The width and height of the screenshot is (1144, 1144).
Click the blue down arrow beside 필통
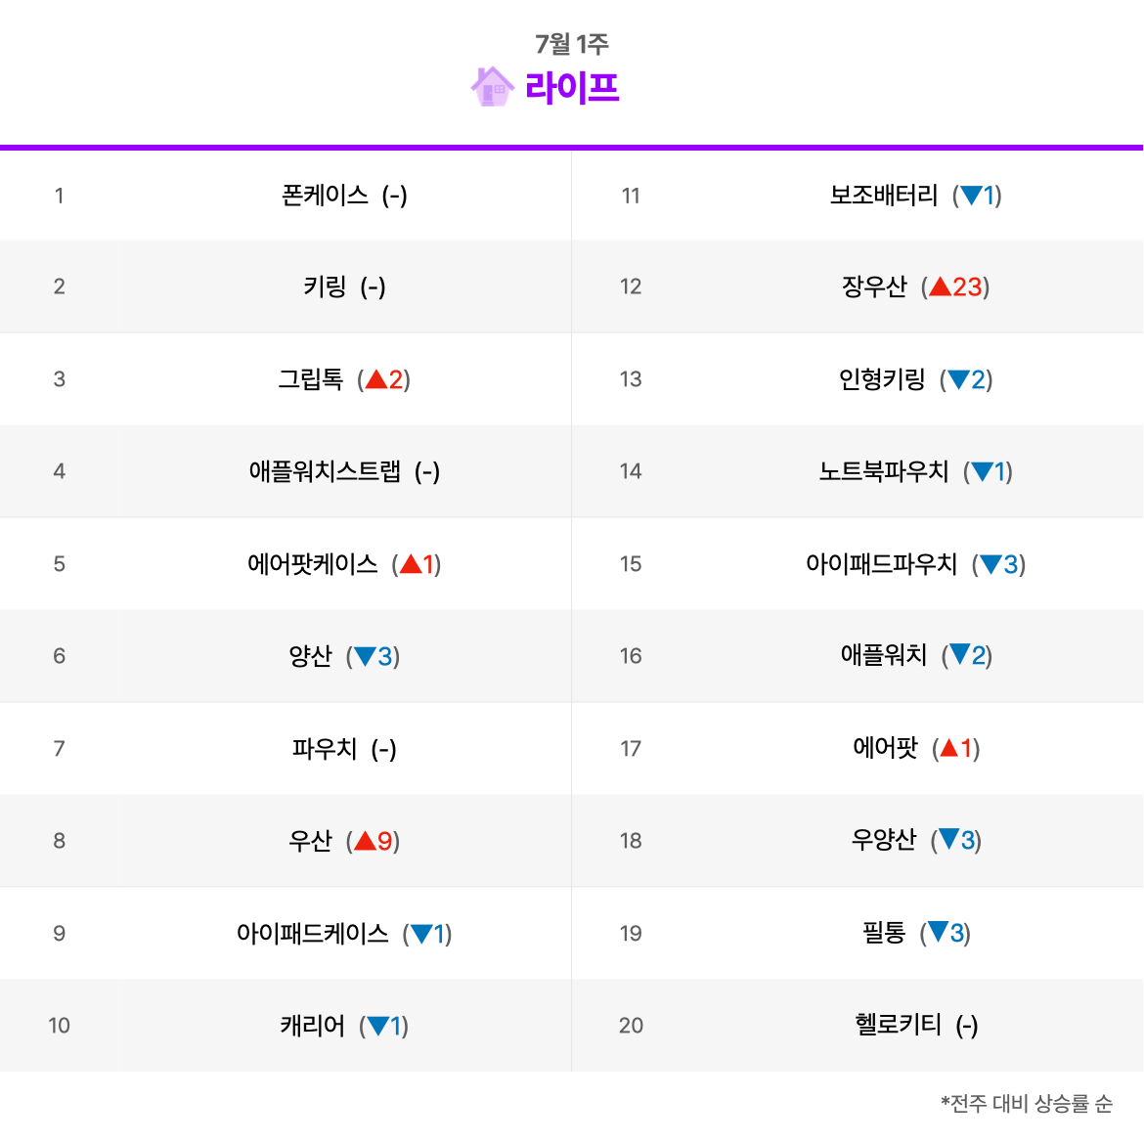[939, 932]
